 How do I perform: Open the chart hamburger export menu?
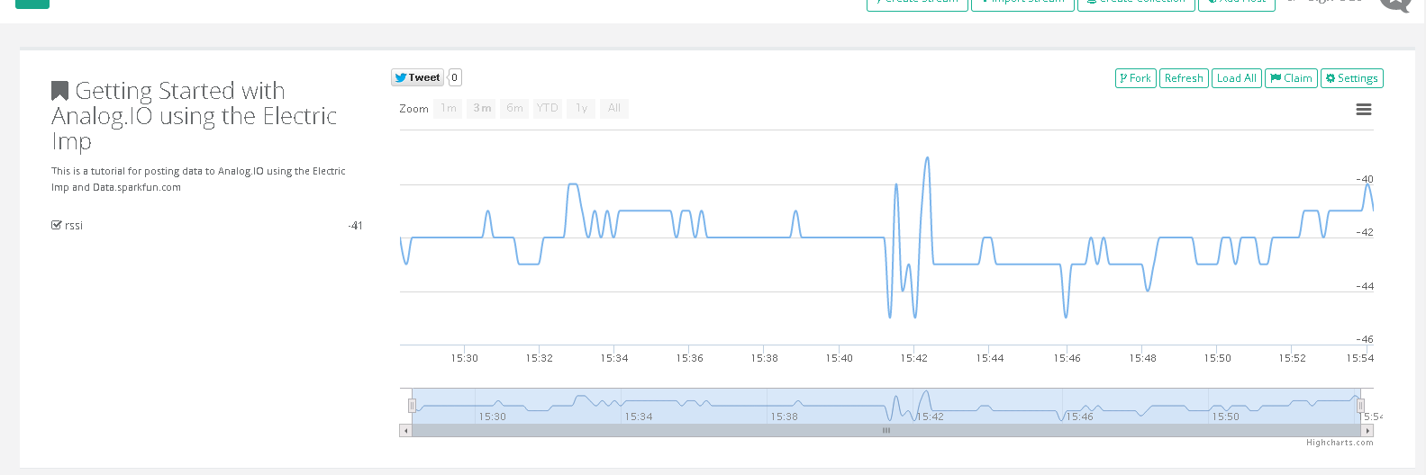click(x=1364, y=109)
